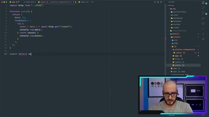
Task: Expand the Timeline panel
Action: [171, 116]
